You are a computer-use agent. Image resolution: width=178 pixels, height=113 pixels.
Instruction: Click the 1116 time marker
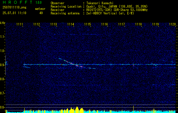coord(104,24)
